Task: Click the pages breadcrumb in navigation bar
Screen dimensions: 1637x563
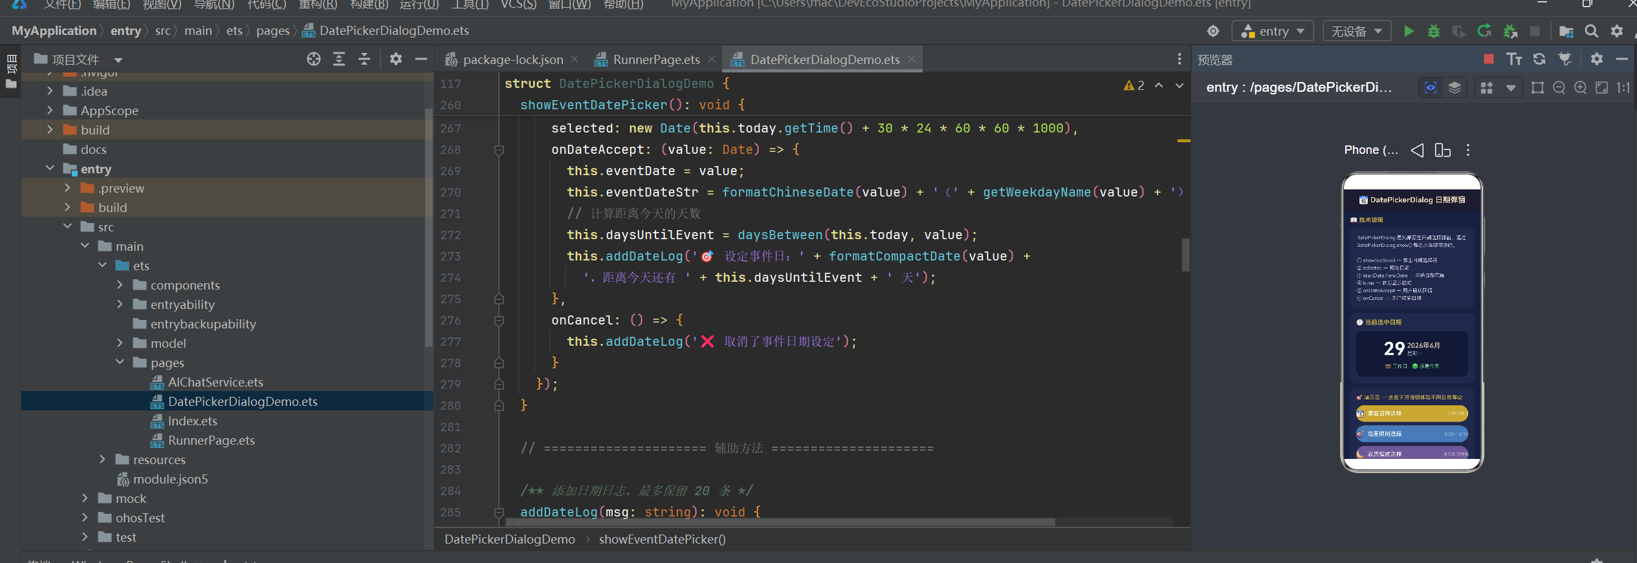Action: tap(272, 31)
